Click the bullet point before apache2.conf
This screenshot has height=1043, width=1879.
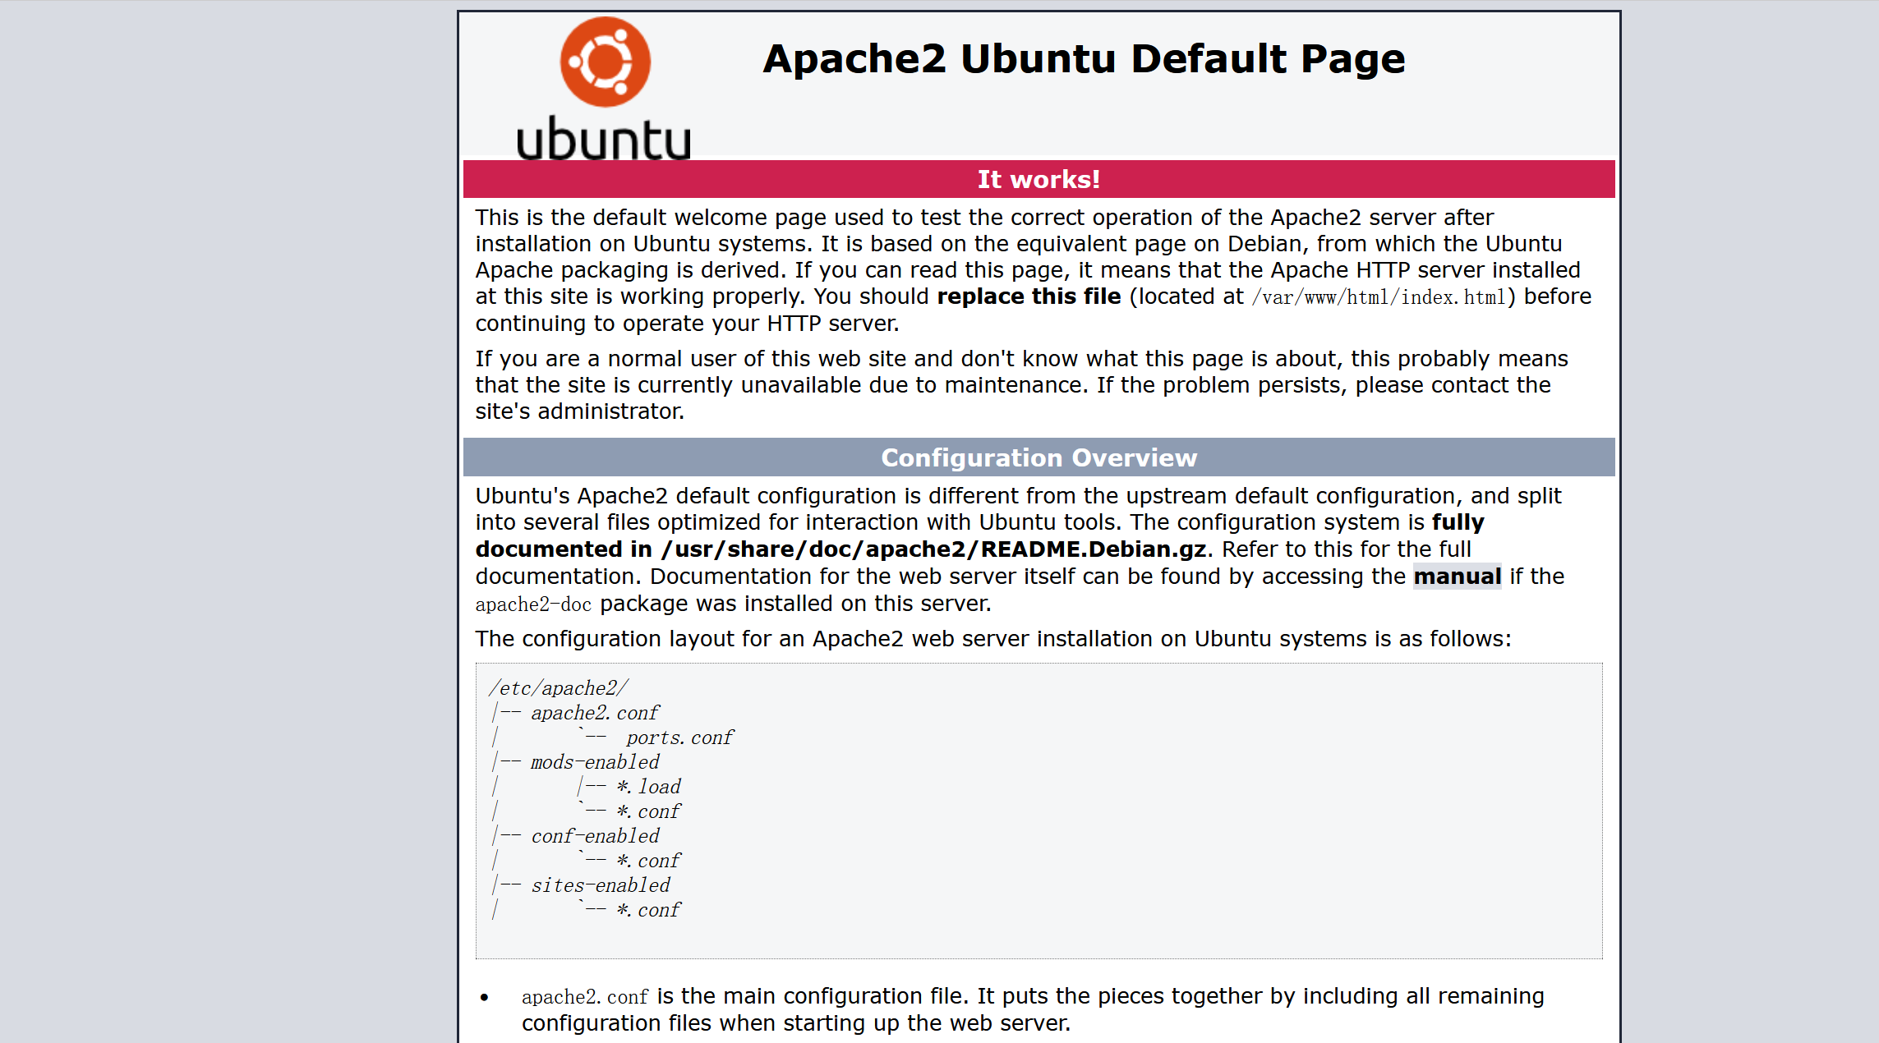[485, 997]
